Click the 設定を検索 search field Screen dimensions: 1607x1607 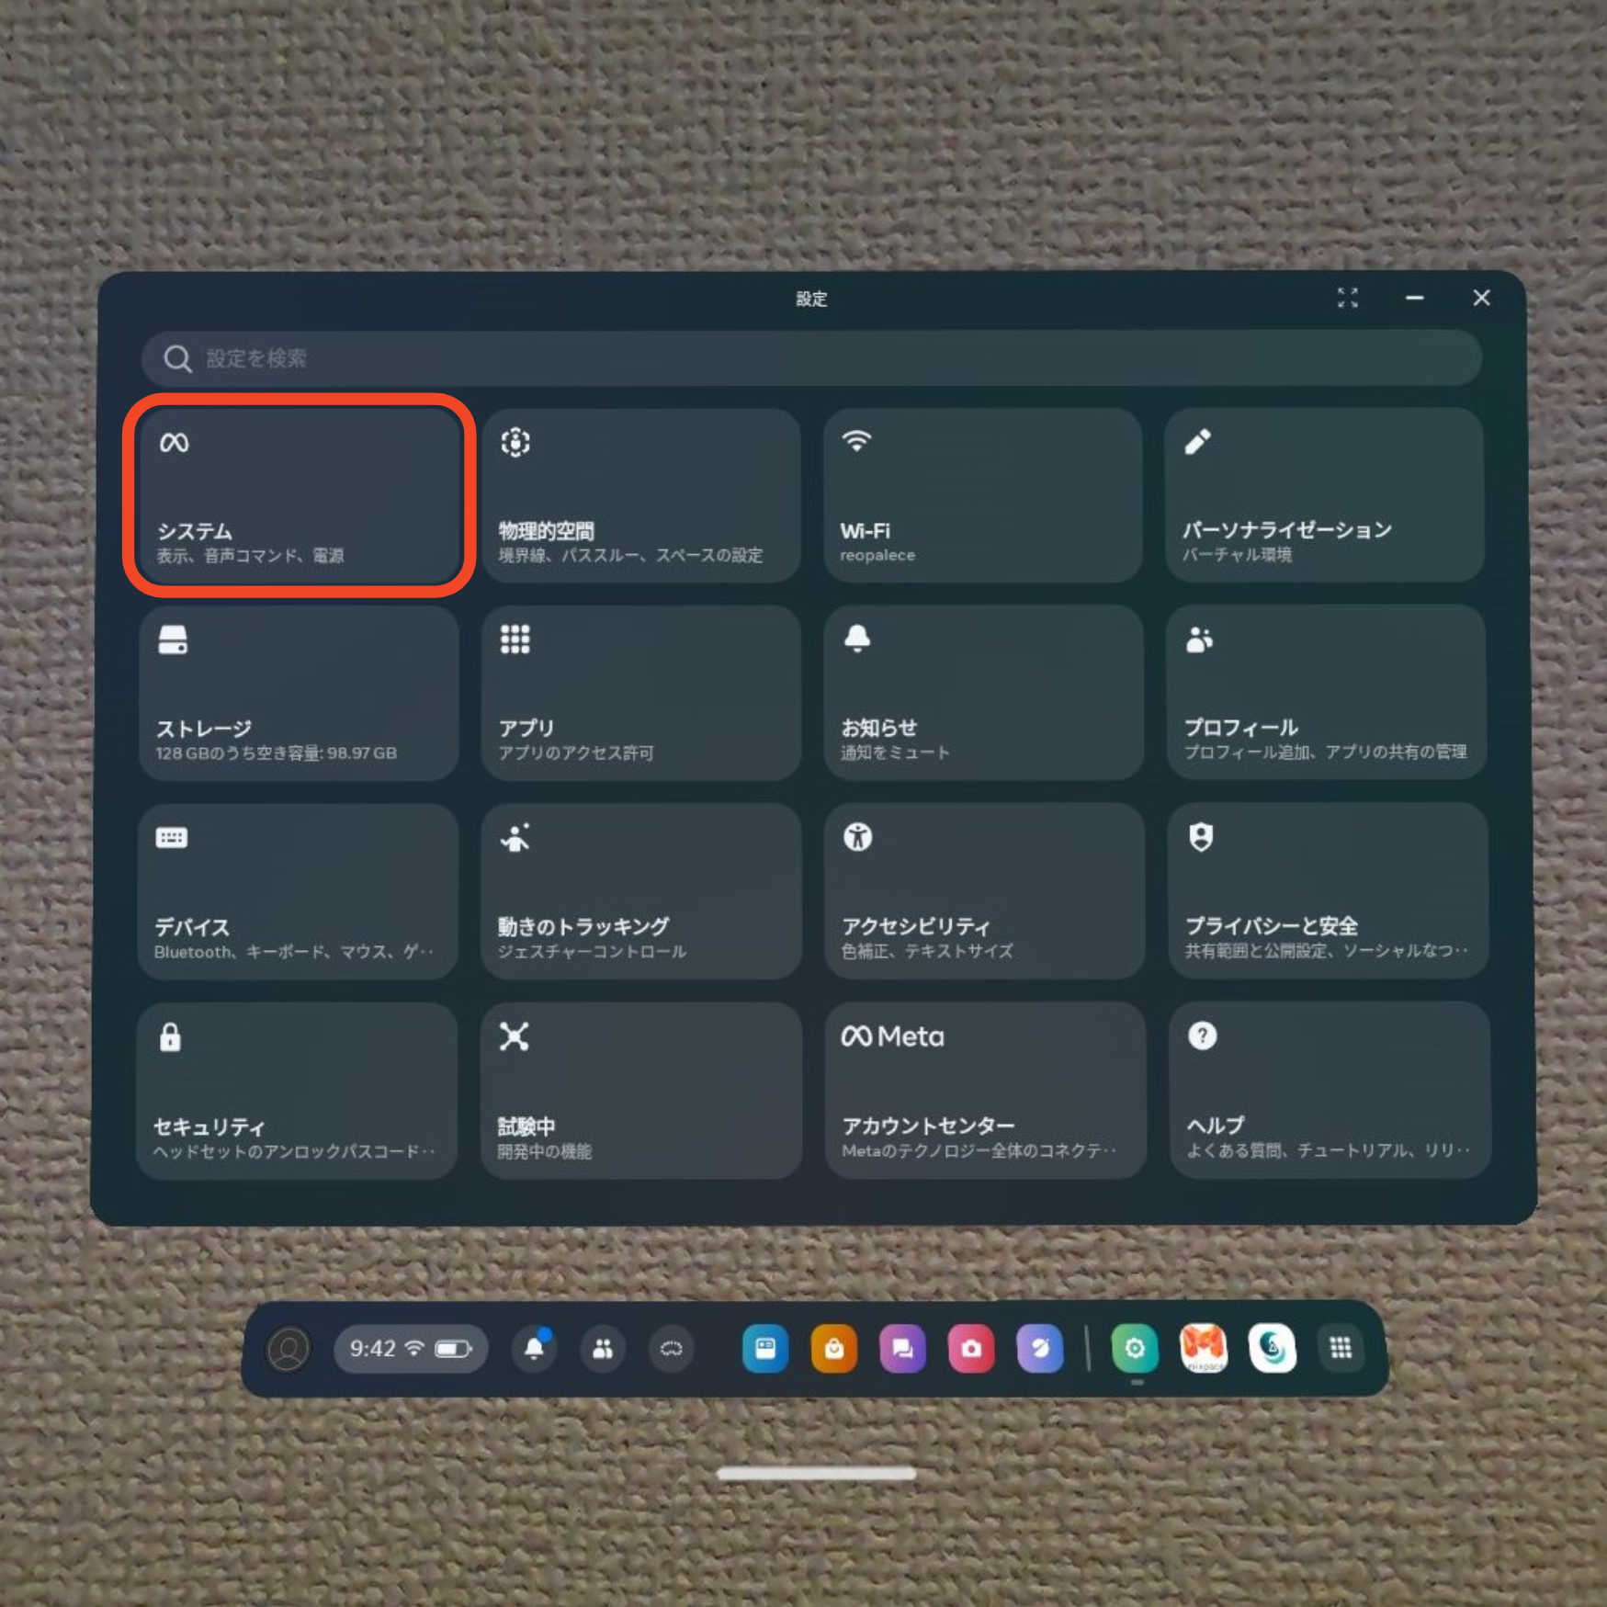[x=809, y=358]
